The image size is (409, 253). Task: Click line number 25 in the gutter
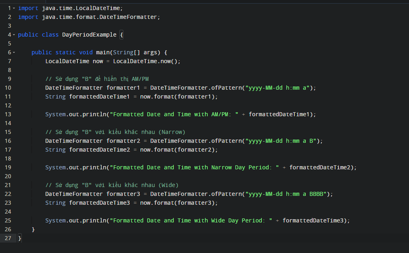click(9, 220)
